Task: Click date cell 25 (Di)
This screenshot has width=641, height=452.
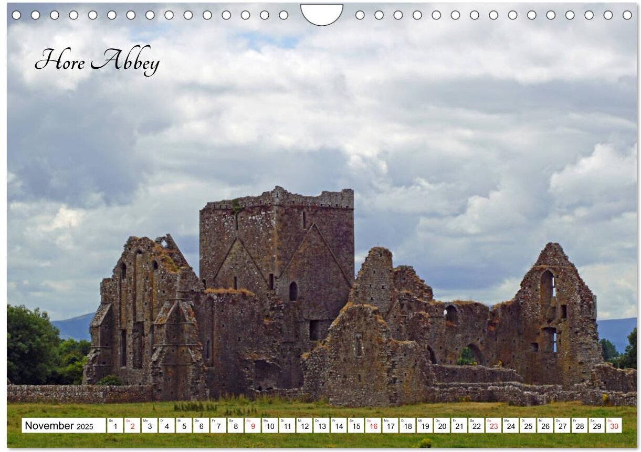Action: tap(528, 425)
